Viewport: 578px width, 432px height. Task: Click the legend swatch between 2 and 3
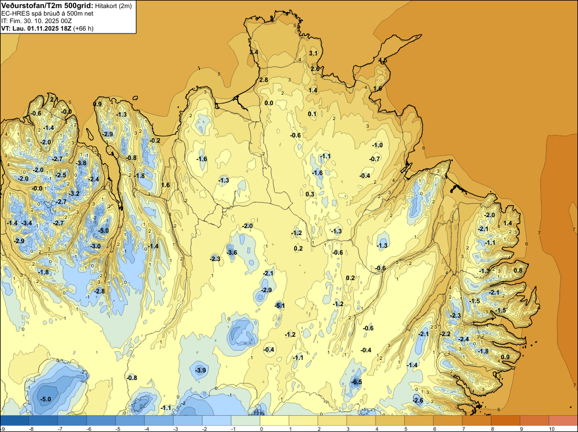point(332,420)
